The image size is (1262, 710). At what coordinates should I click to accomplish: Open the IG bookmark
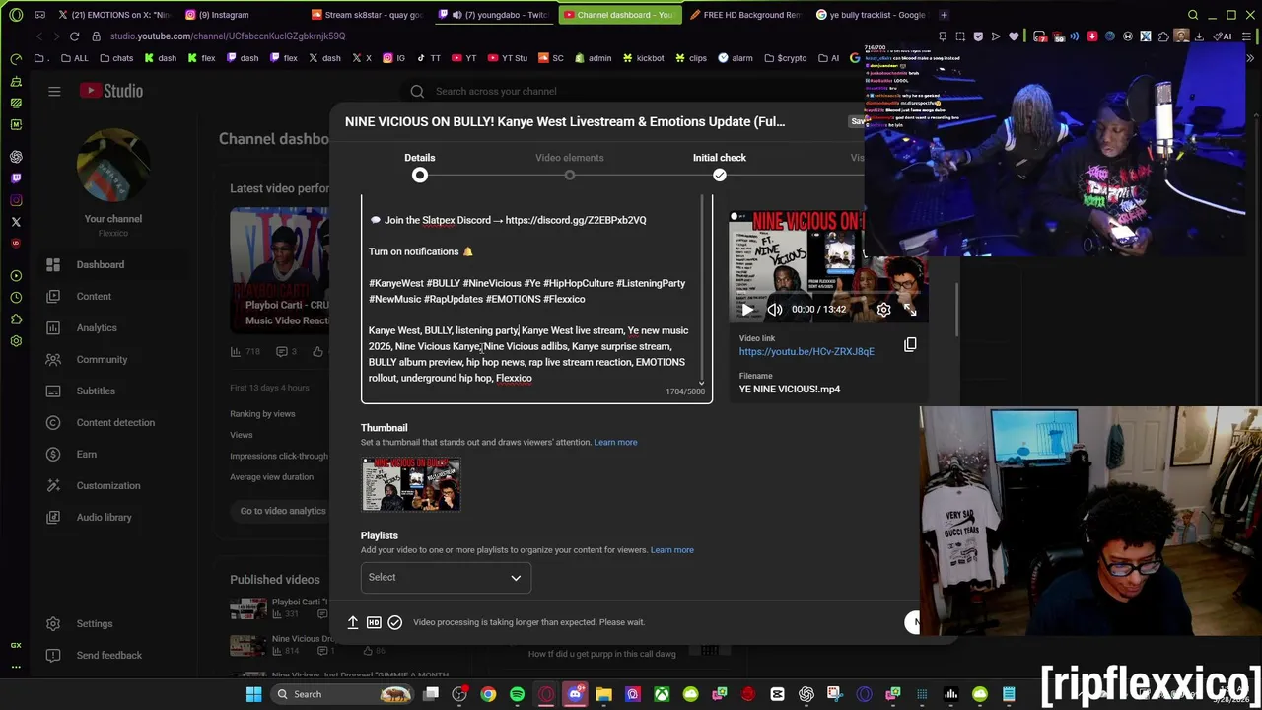[394, 58]
